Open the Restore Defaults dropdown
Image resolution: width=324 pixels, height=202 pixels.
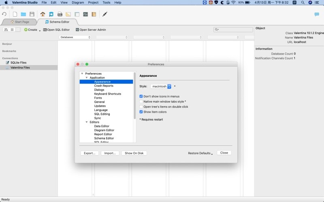(x=200, y=153)
